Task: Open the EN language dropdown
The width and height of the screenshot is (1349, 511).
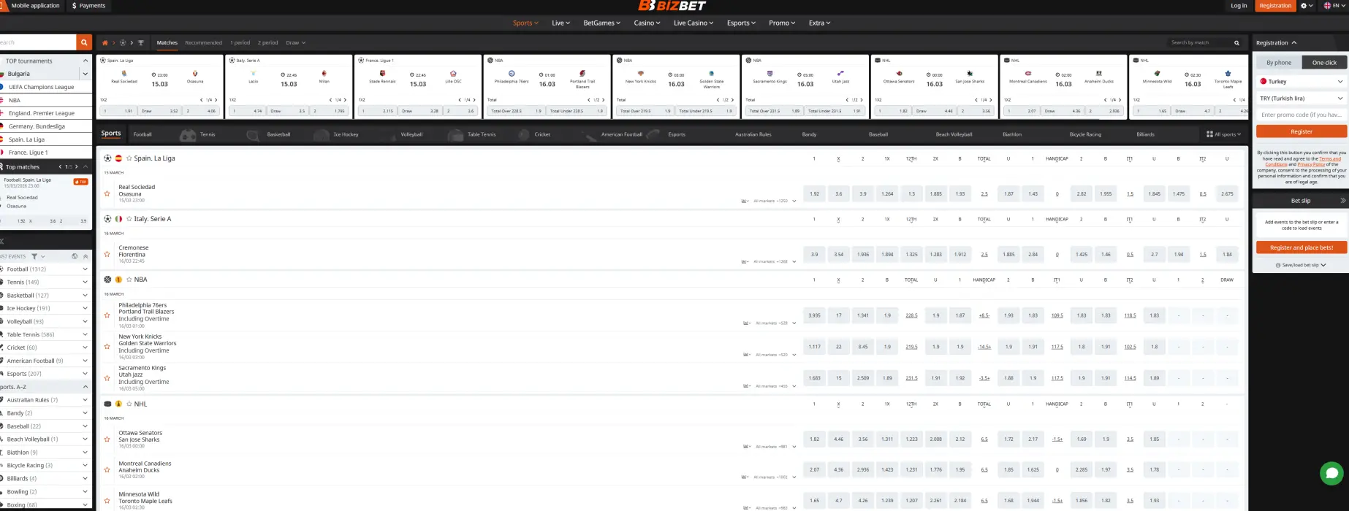Action: 1334,6
